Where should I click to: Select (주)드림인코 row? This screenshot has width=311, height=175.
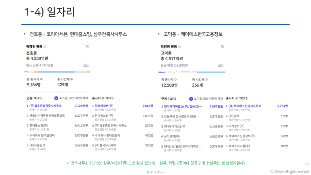57,147
